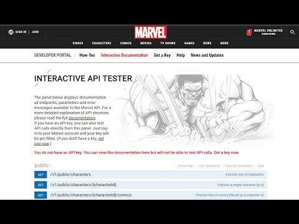Viewport: 299px width, 224px height.
Task: Open Help tab in developer portal
Action: [181, 55]
